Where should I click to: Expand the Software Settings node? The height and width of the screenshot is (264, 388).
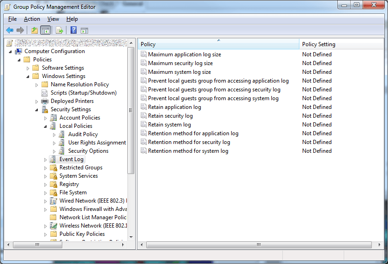click(28, 68)
